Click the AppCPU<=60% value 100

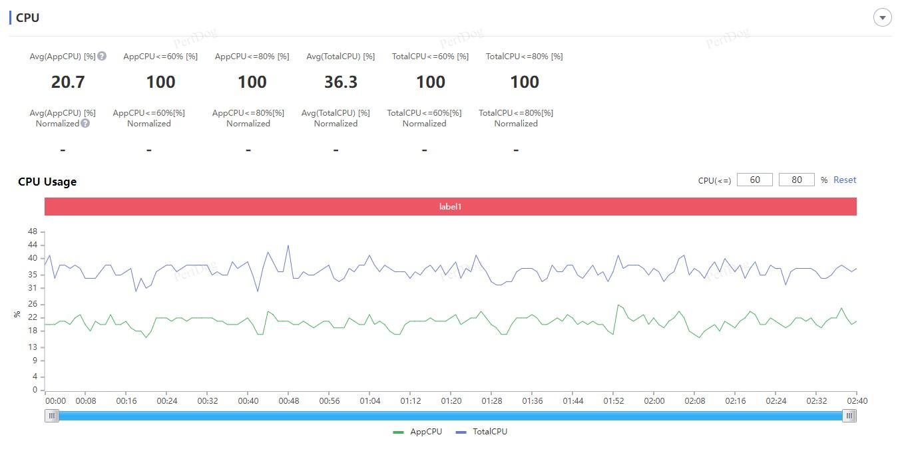click(x=160, y=82)
